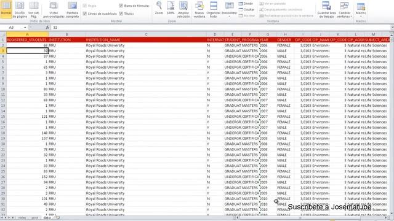Switch to the notes sheet tab
The height and width of the screenshot is (221, 394).
22,218
